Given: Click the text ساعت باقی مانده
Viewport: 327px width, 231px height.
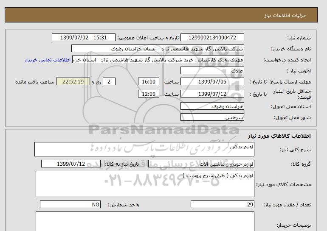Looking at the screenshot, I should pos(35,82).
